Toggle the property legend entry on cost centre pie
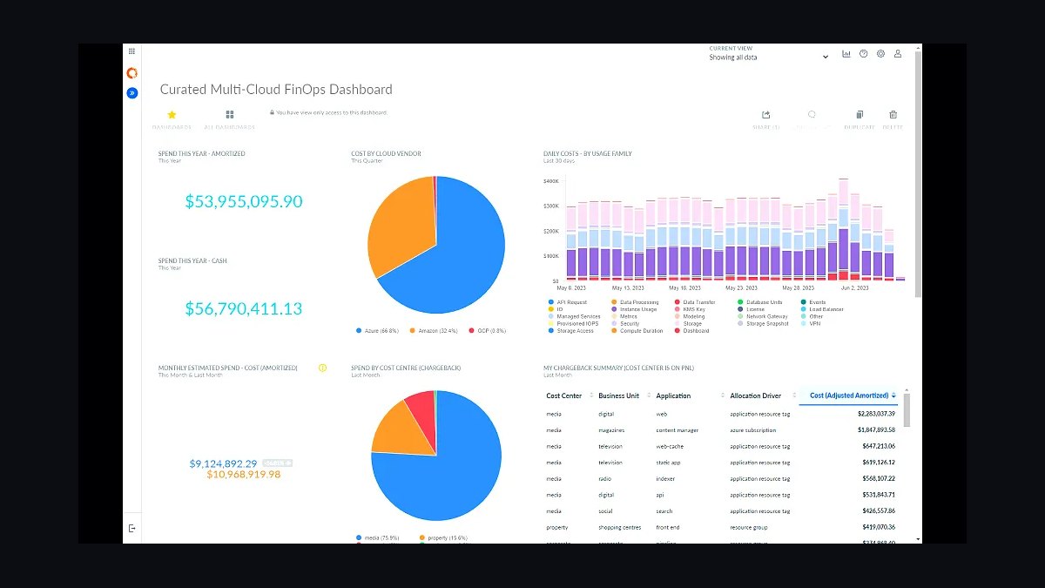 tap(443, 538)
